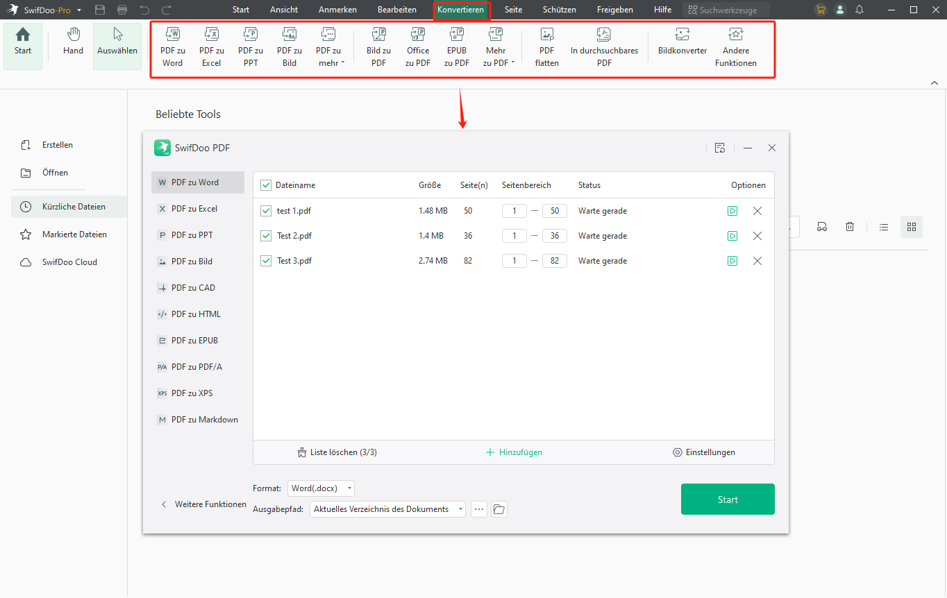Select PDF zu Excel in dialog sidebar
The height and width of the screenshot is (598, 947).
[198, 209]
